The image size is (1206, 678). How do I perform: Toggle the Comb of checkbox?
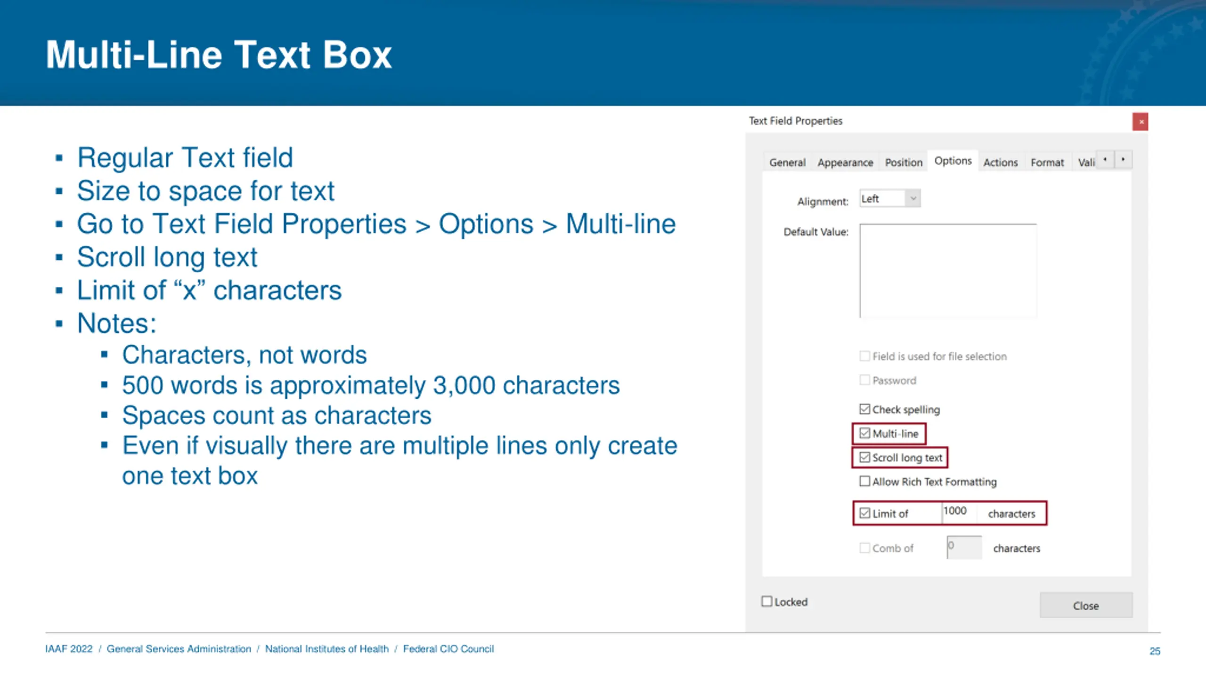click(x=865, y=548)
